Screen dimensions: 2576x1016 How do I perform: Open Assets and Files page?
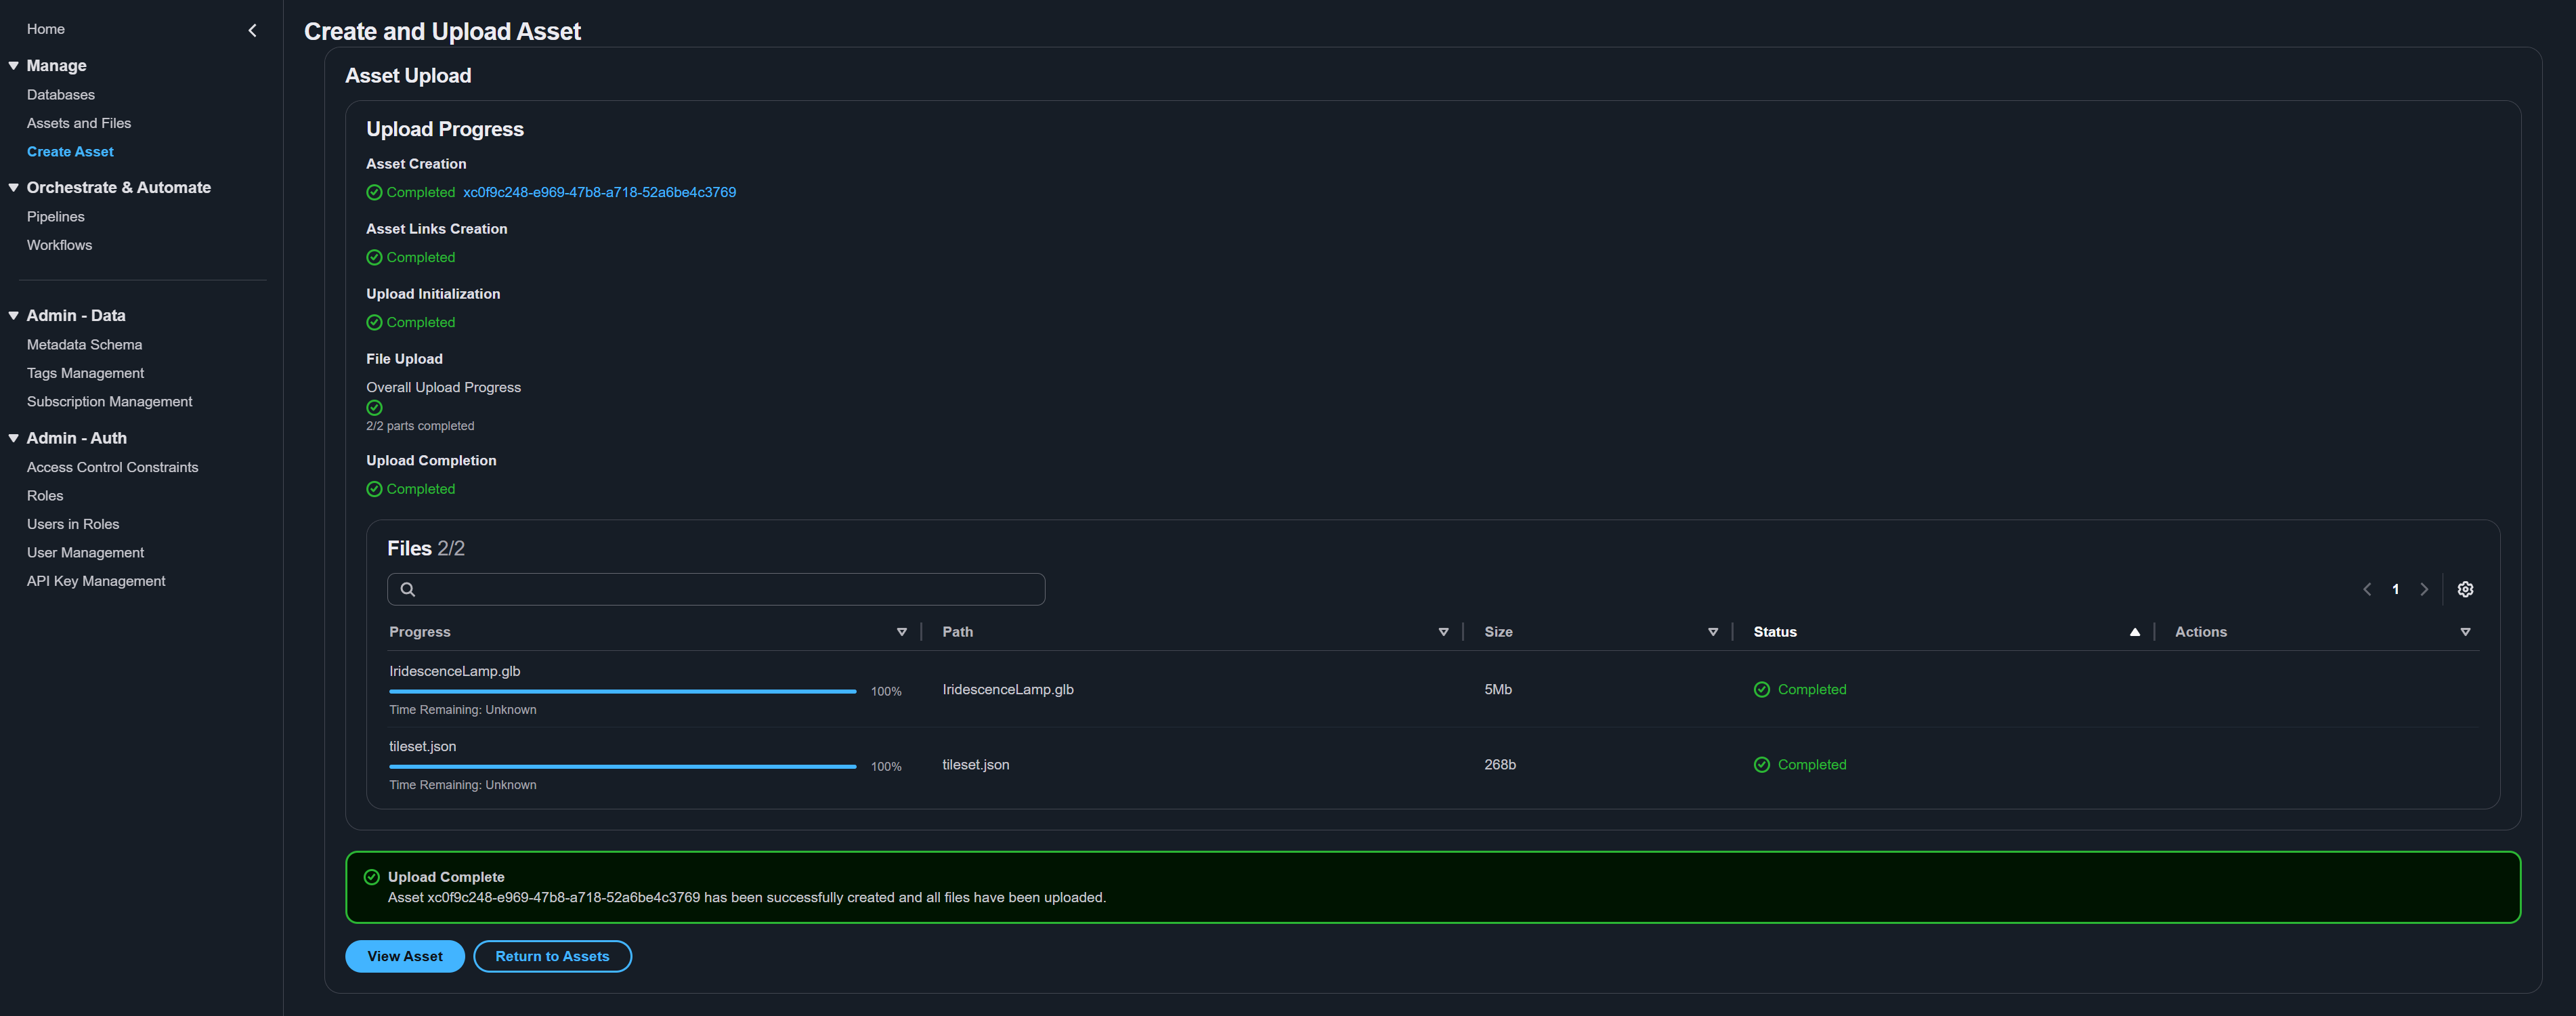[79, 123]
